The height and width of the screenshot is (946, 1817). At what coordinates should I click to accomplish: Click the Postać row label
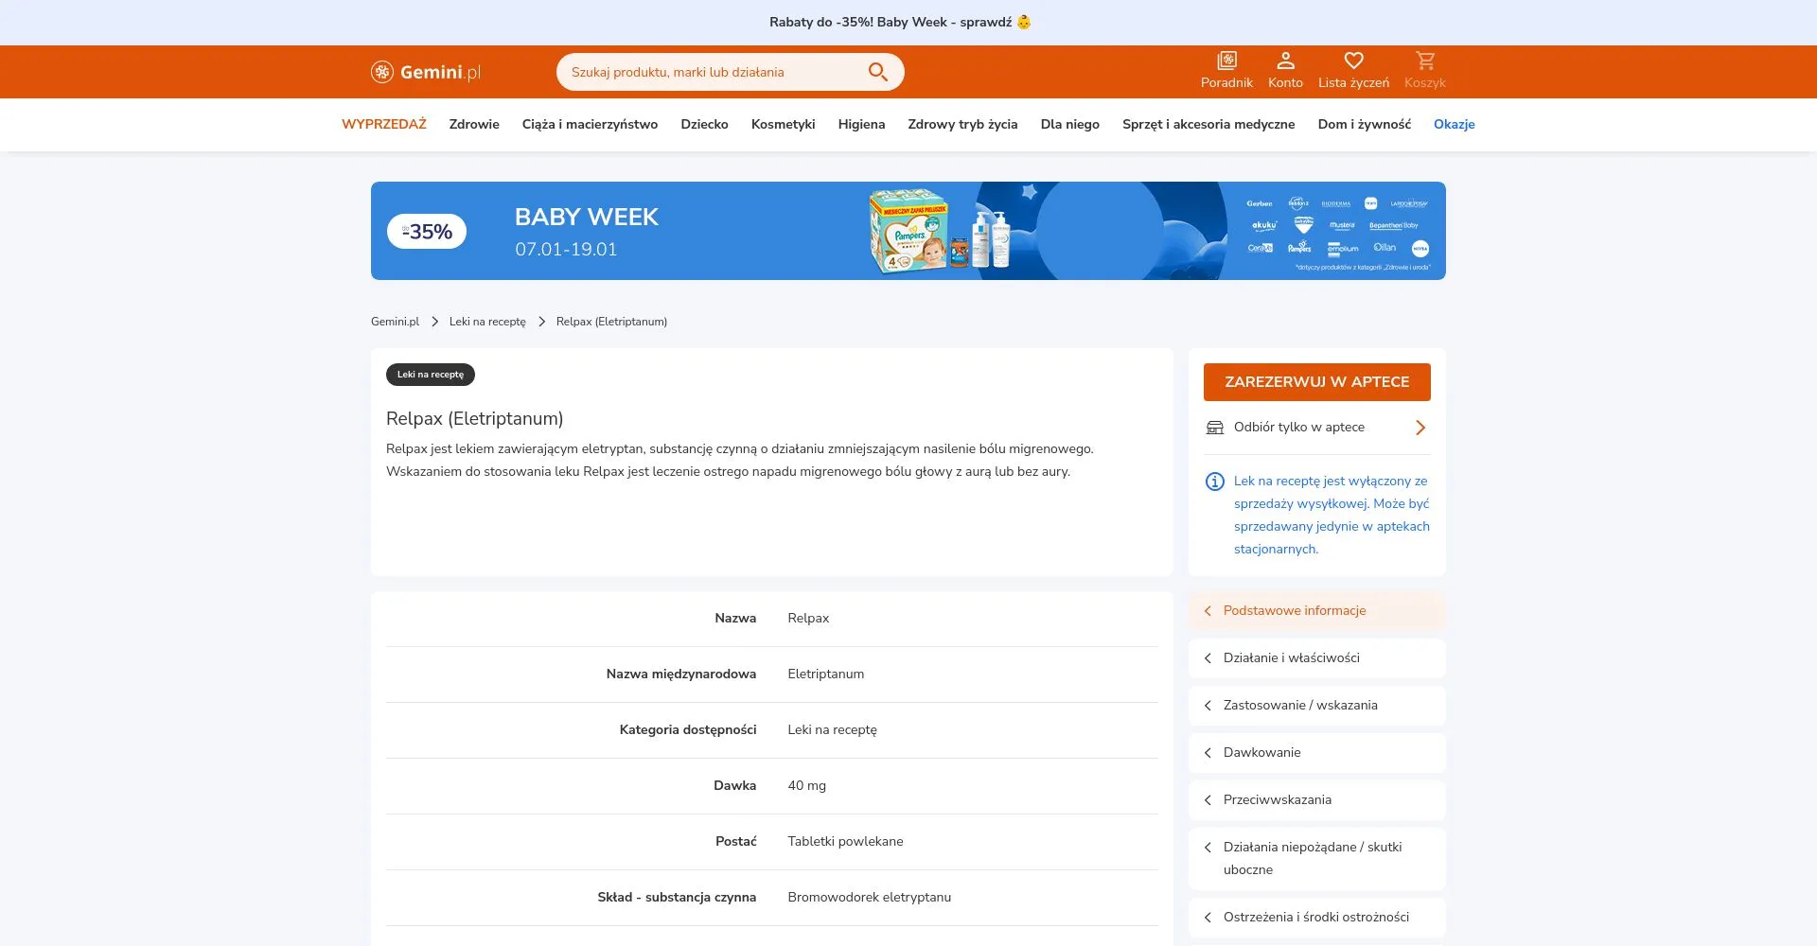[735, 842]
